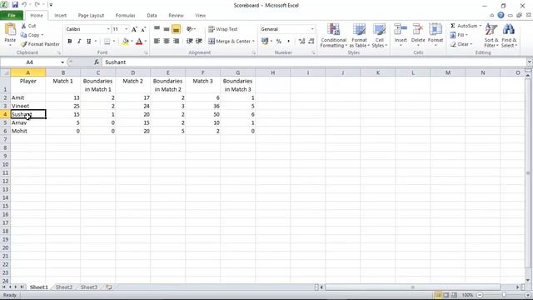
Task: Apply fill color bucket icon
Action: pos(126,41)
